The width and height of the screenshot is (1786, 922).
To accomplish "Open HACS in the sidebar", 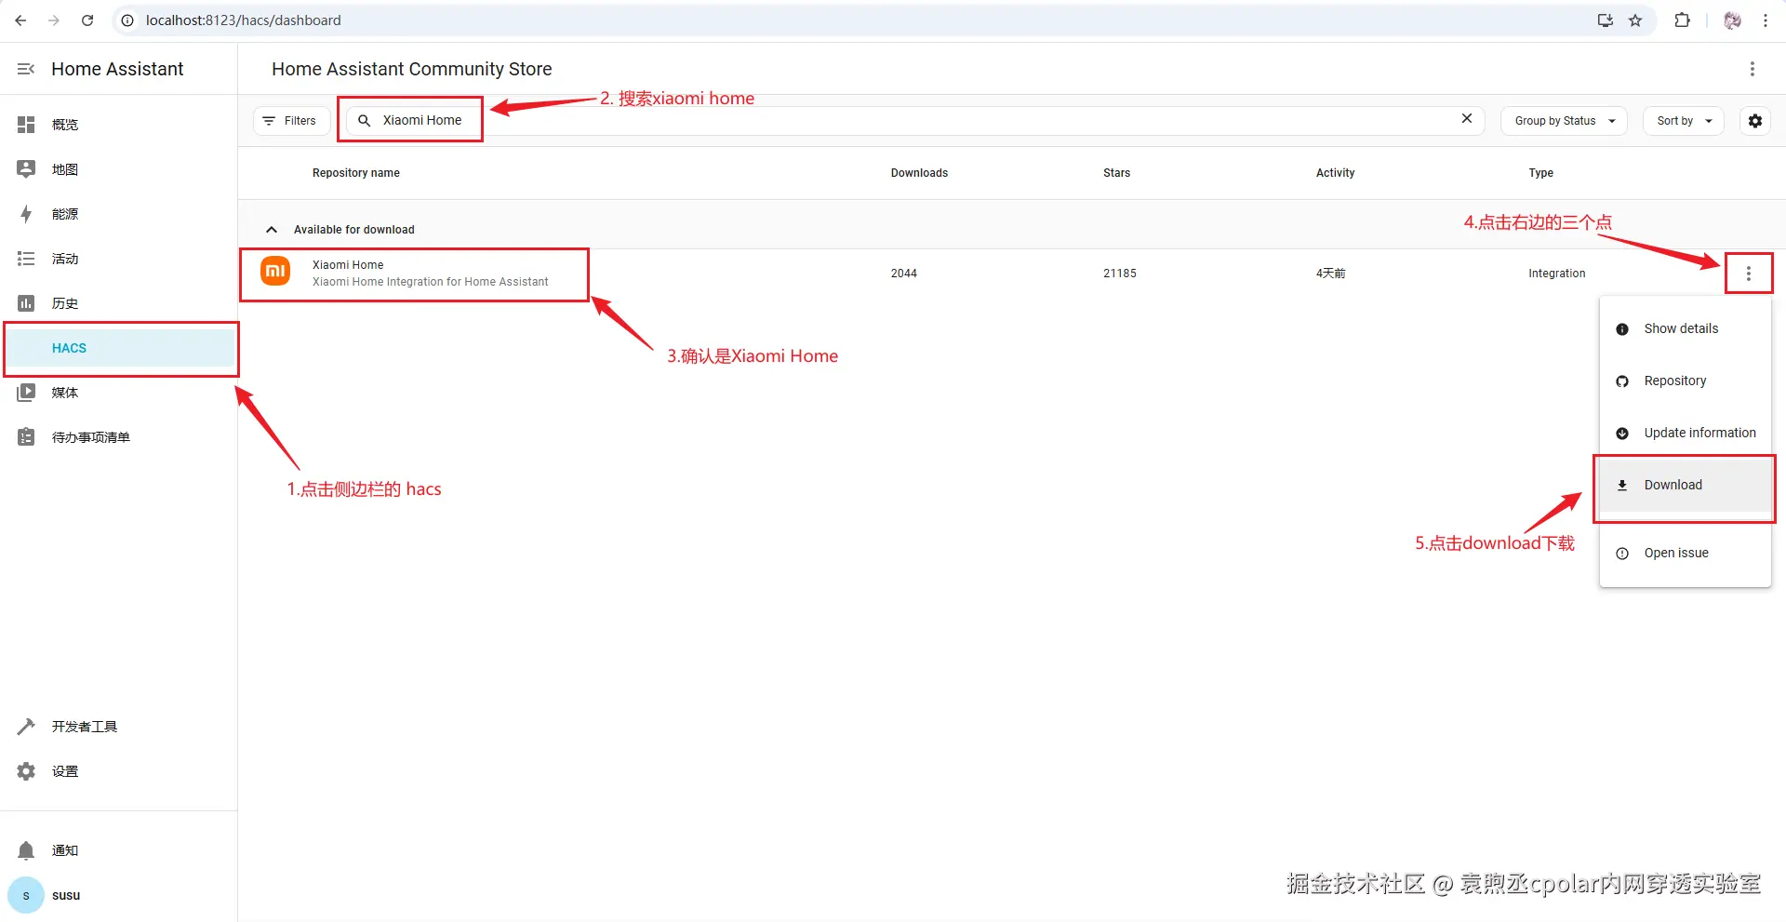I will [x=120, y=348].
